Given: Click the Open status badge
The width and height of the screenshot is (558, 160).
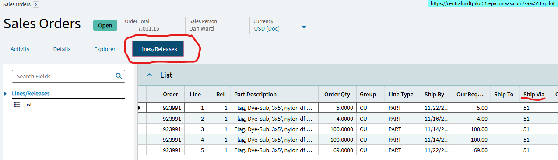Looking at the screenshot, I should pyautogui.click(x=105, y=25).
